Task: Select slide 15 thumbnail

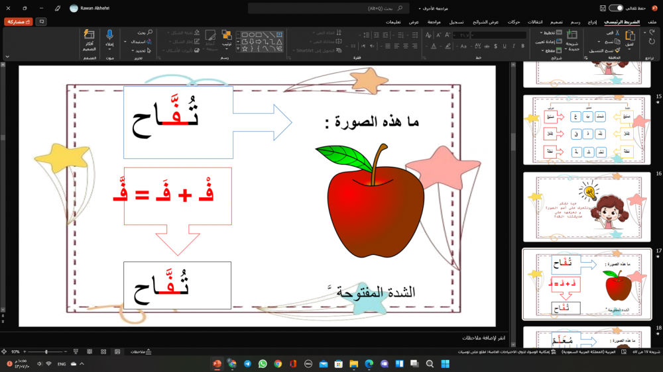Action: pyautogui.click(x=587, y=130)
